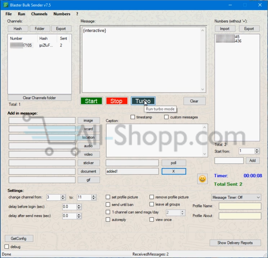Open the Message Timer dropdown
Image resolution: width=268 pixels, height=258 pixels.
[x=236, y=197]
